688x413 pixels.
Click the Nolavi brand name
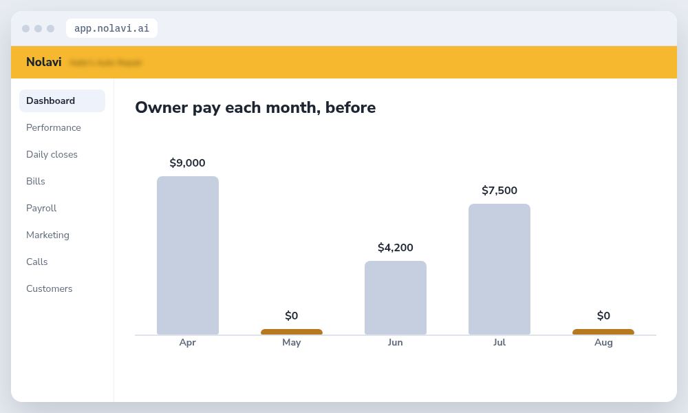(x=44, y=62)
